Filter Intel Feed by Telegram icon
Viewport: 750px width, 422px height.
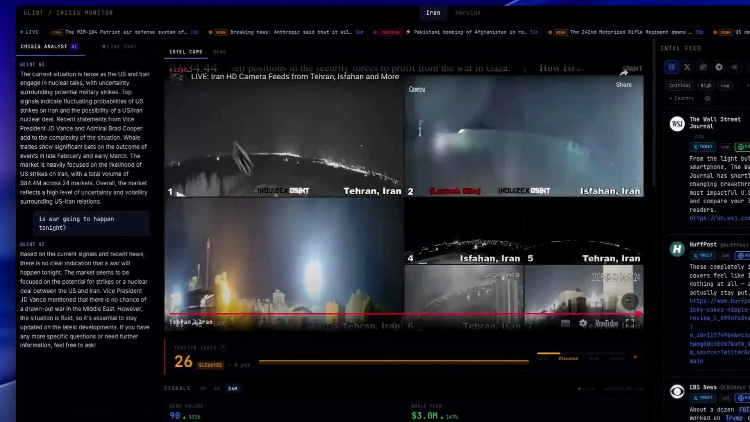click(x=719, y=67)
